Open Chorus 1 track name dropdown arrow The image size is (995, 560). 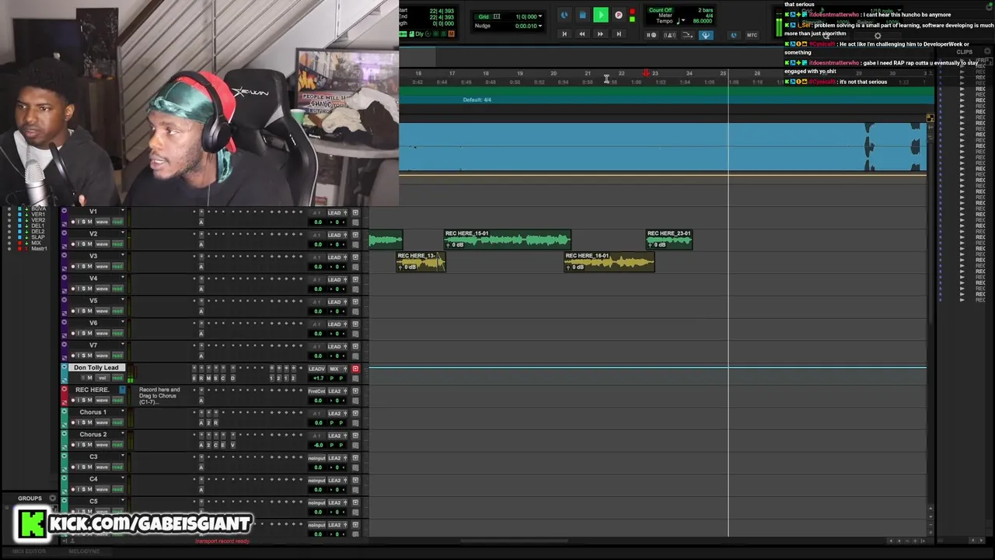(122, 411)
